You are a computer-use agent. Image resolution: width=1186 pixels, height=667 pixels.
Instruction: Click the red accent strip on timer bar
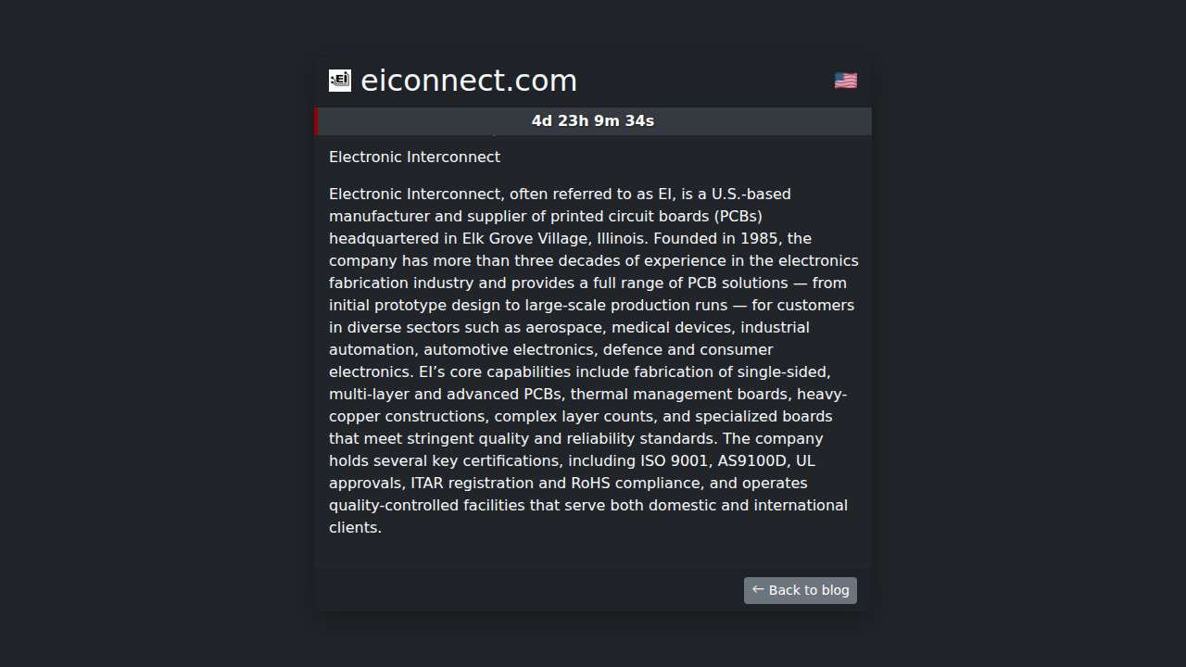(317, 121)
